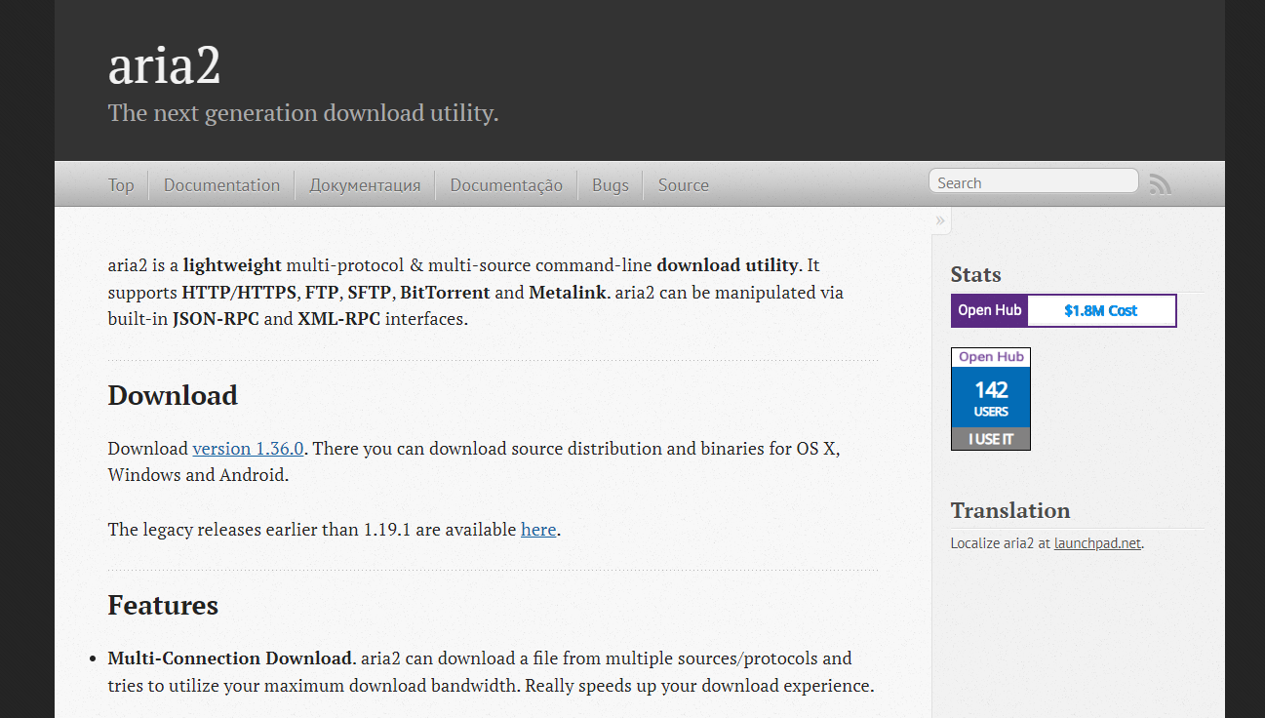
Task: Click the Translation sidebar heading
Action: pyautogui.click(x=1009, y=510)
